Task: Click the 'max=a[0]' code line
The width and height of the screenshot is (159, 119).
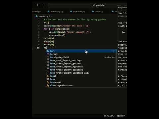Action: tap(49, 45)
